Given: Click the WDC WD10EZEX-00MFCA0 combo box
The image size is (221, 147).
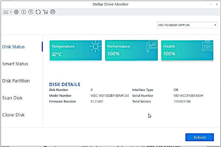Looking at the screenshot, I should click(187, 25).
